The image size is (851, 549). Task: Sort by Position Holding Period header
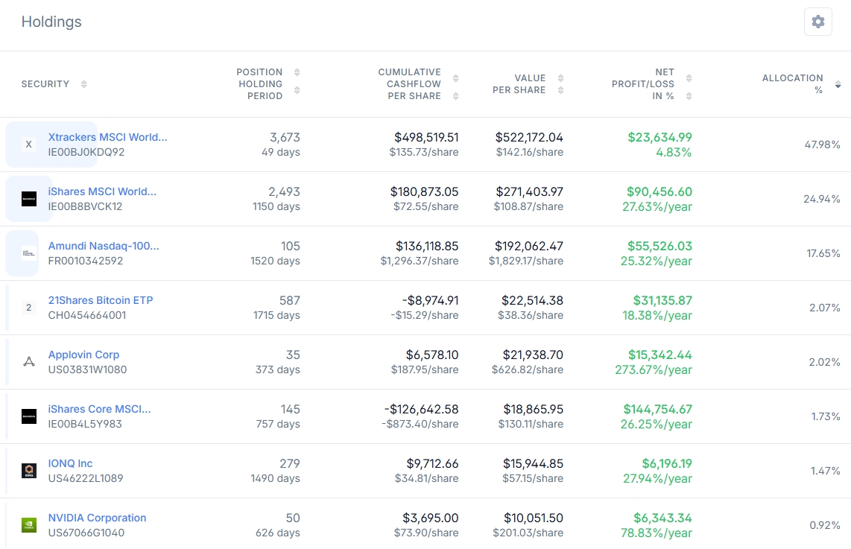click(x=259, y=84)
